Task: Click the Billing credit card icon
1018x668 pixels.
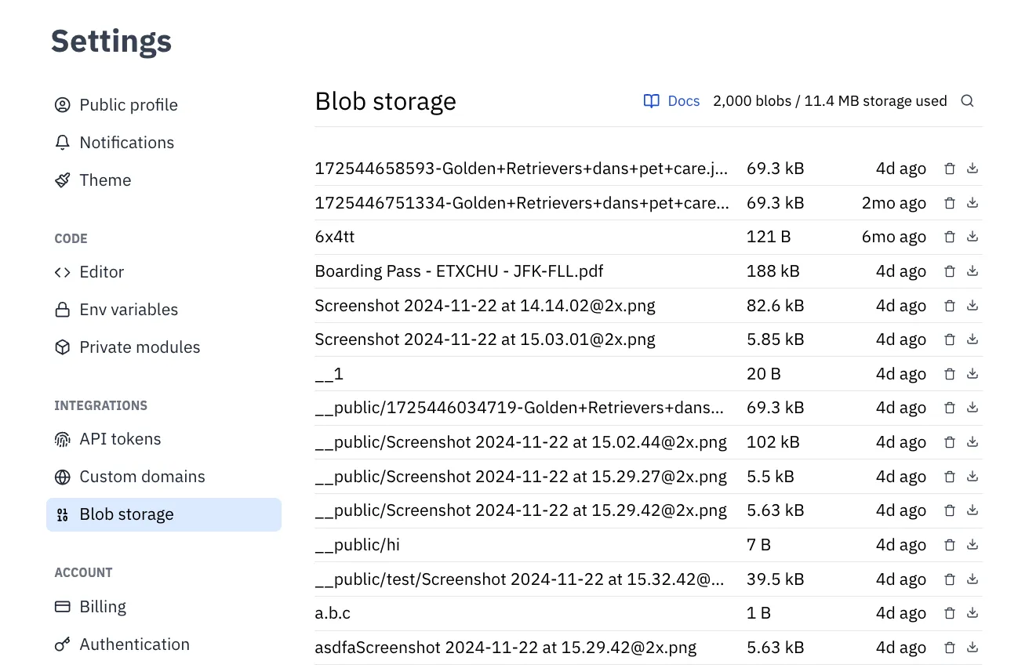Action: click(x=62, y=606)
